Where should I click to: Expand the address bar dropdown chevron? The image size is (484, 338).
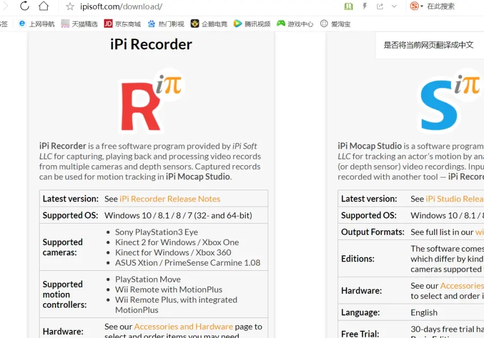pyautogui.click(x=394, y=6)
